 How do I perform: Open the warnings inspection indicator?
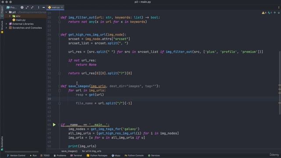pyautogui.click(x=264, y=13)
